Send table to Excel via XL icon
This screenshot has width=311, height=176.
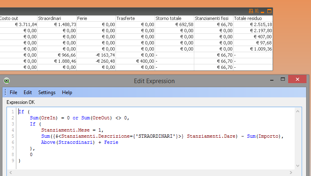[257, 11]
